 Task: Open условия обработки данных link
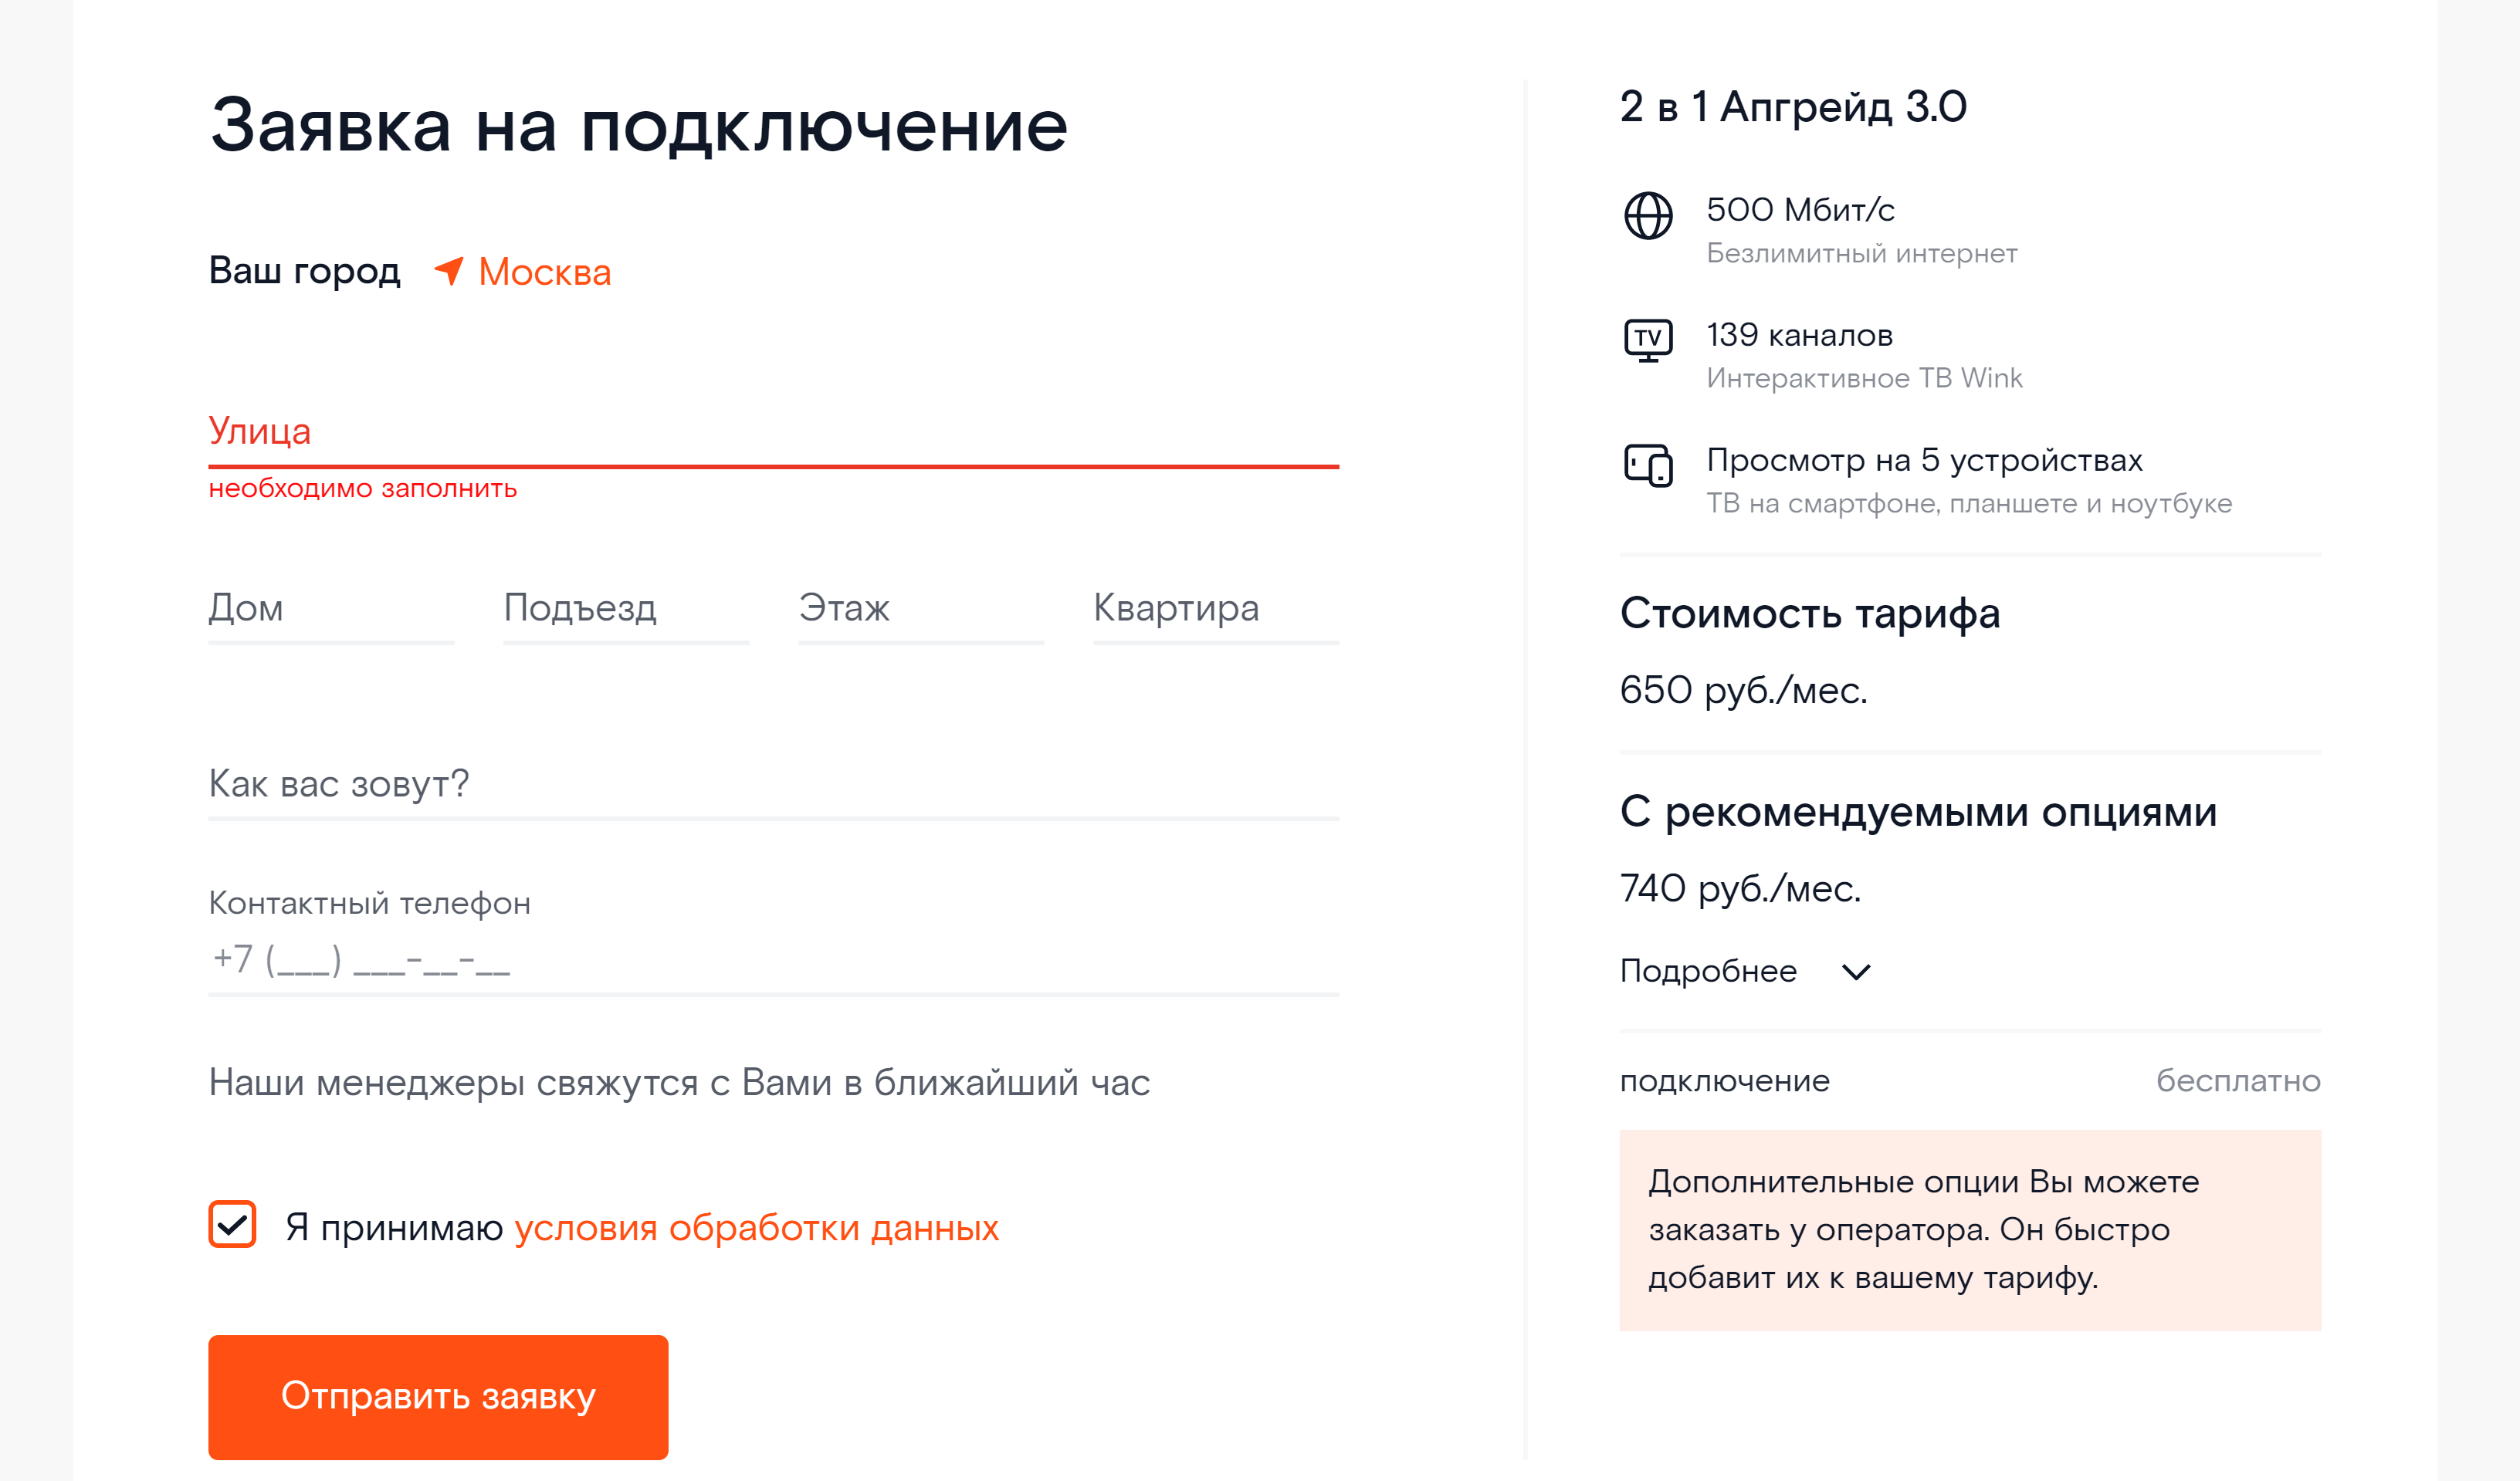click(756, 1227)
